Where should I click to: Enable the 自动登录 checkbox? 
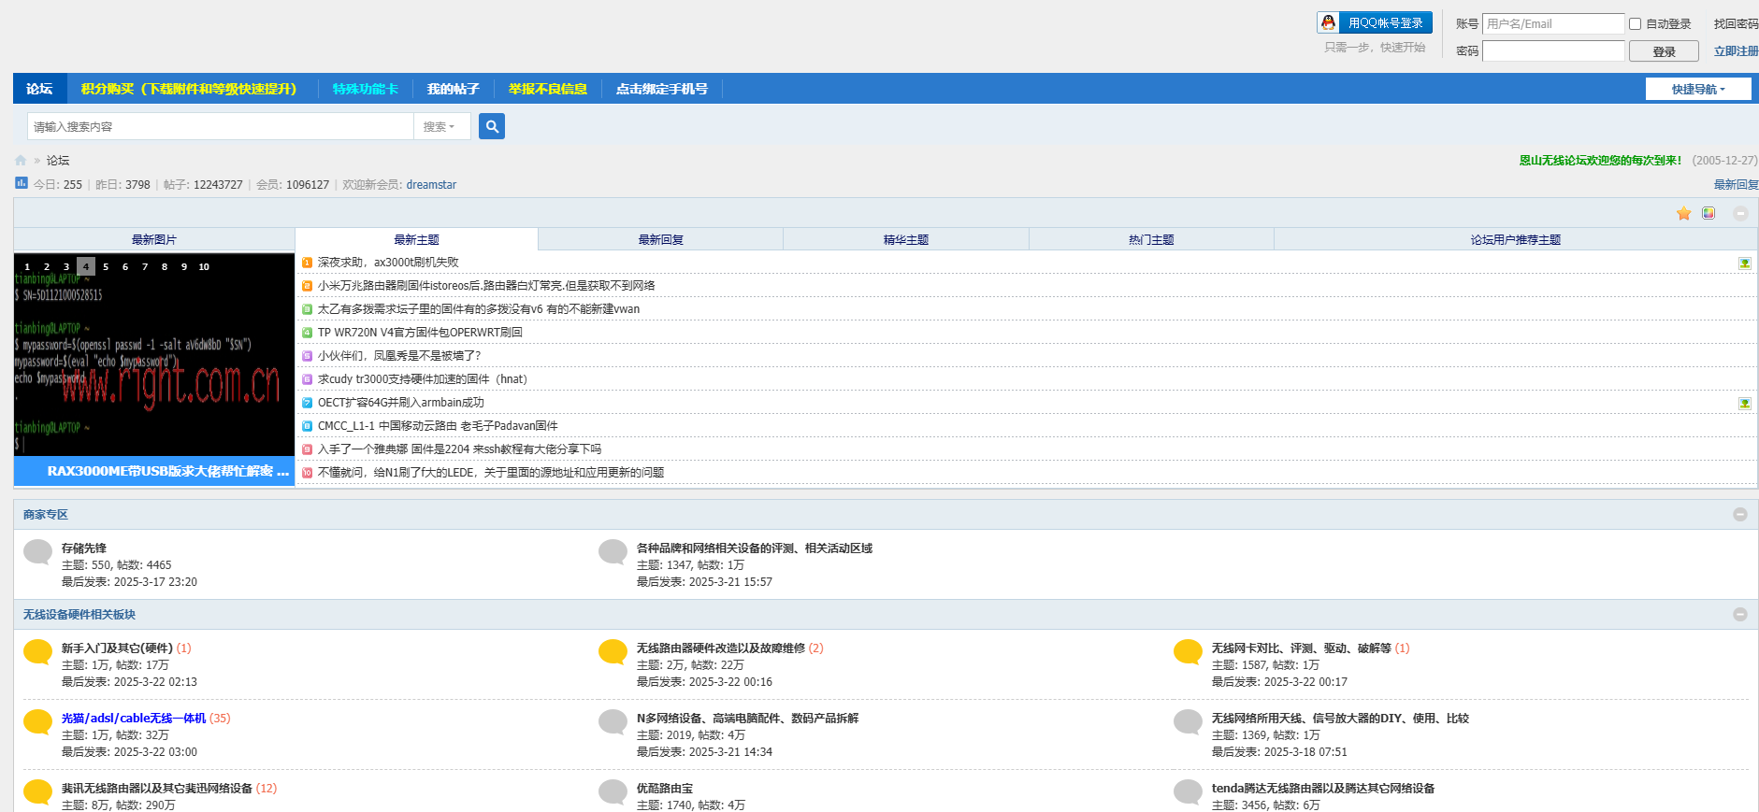point(1635,24)
